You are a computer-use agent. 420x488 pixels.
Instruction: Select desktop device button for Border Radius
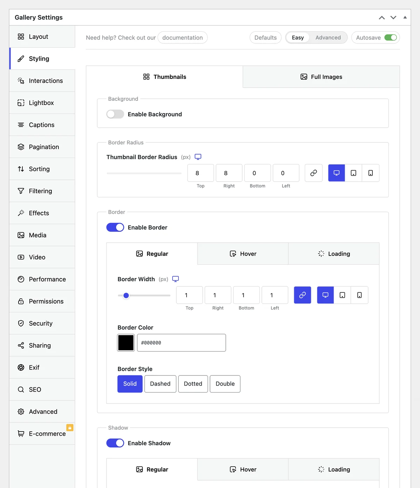coord(337,173)
